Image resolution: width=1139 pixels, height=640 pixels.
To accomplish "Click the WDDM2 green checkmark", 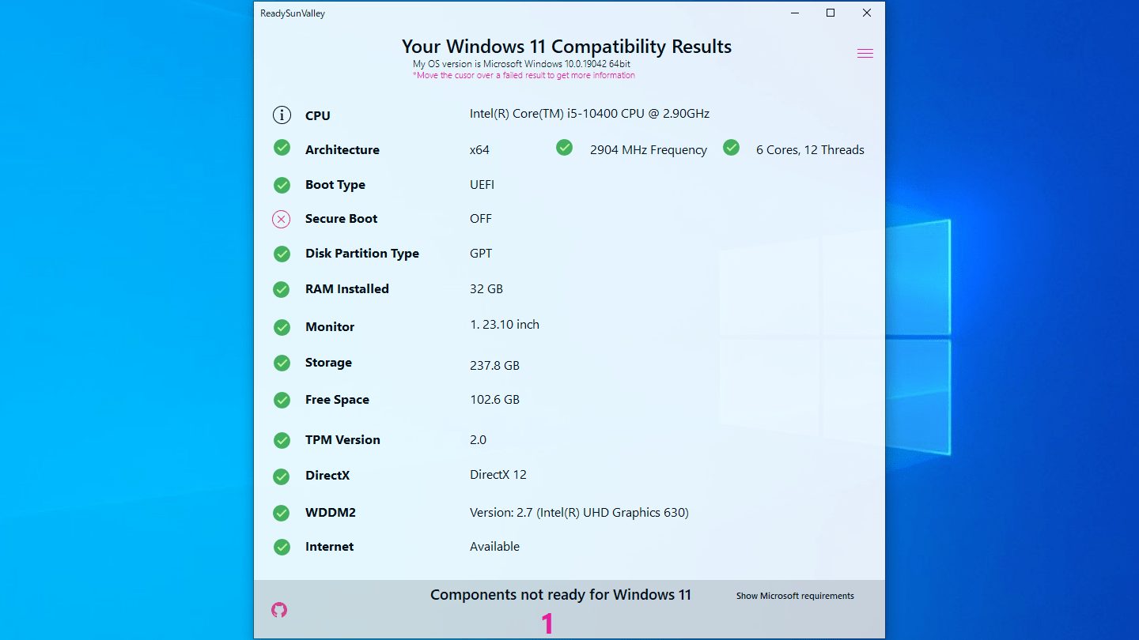I will tap(282, 513).
